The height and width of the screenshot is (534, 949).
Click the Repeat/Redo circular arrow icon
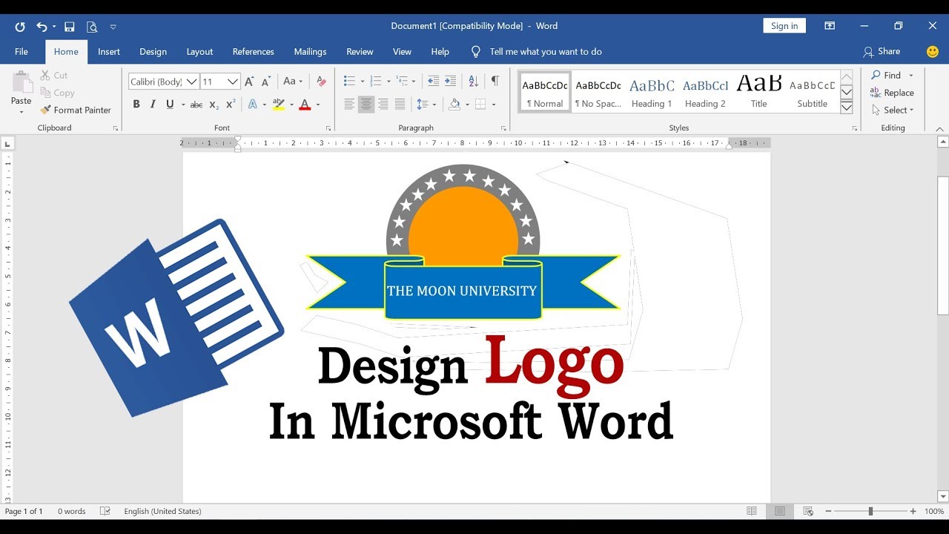coord(20,27)
